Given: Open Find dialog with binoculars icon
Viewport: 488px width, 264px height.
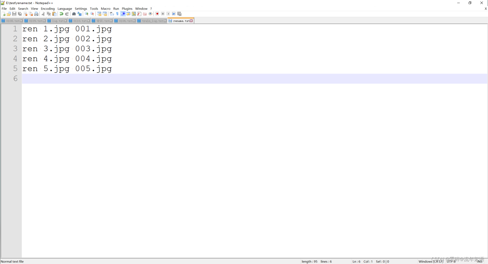Looking at the screenshot, I should tap(74, 14).
